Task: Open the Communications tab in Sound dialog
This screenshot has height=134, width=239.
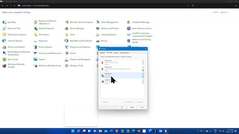Action: coord(124,53)
